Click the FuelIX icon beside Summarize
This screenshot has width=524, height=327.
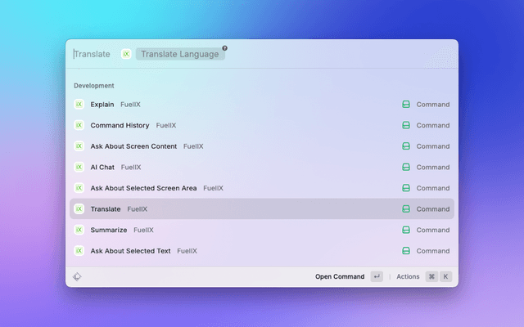pyautogui.click(x=79, y=230)
